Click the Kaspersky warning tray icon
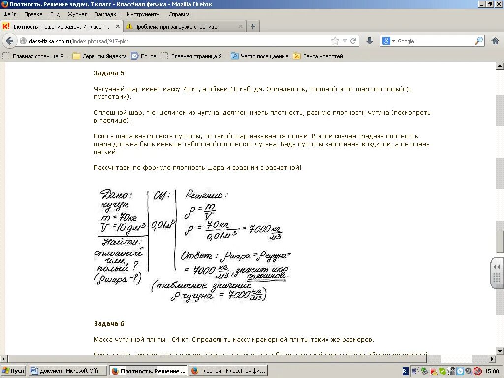 point(433,371)
